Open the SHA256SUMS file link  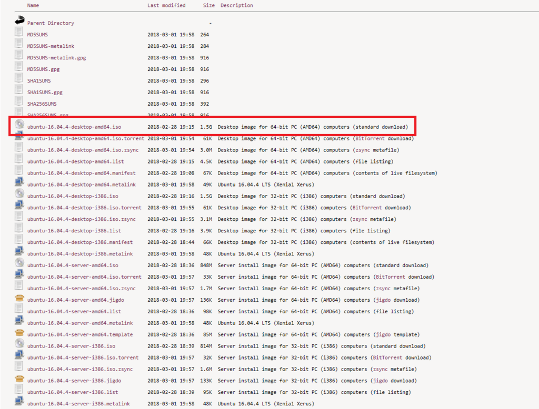coord(42,104)
